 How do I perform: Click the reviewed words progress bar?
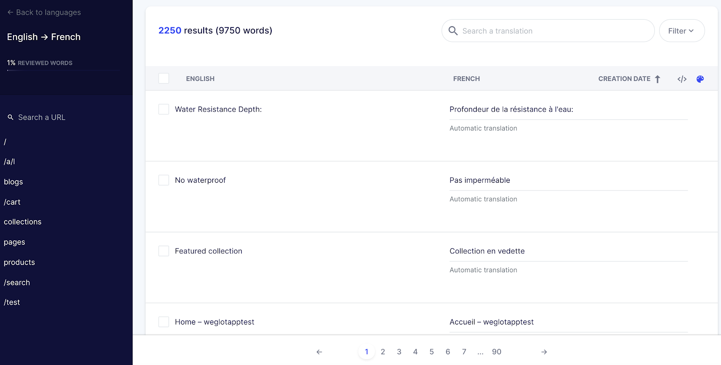pyautogui.click(x=63, y=70)
